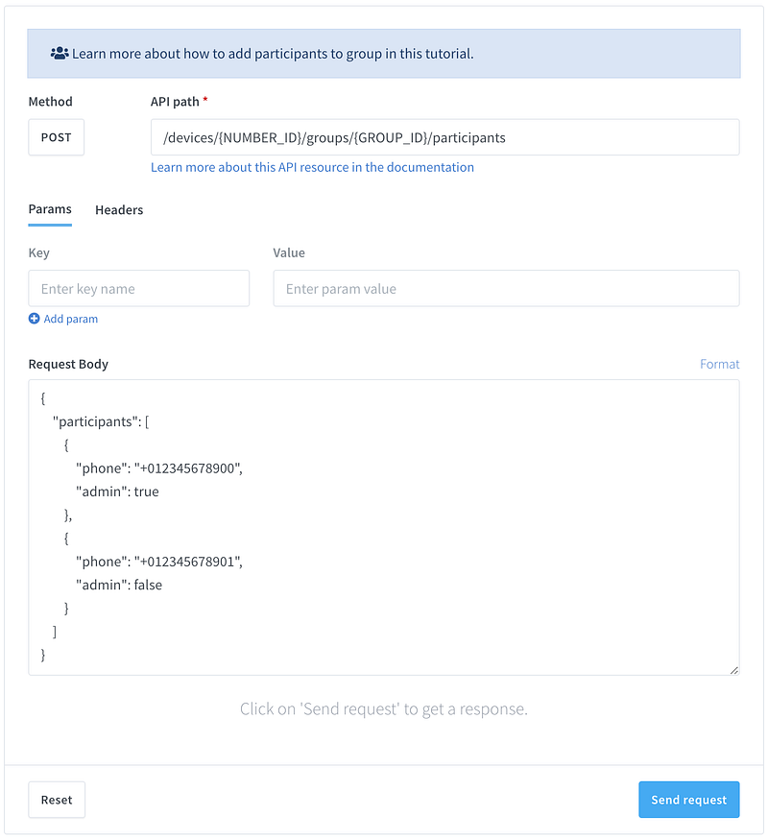768x839 pixels.
Task: Open the POST method selector
Action: [56, 137]
